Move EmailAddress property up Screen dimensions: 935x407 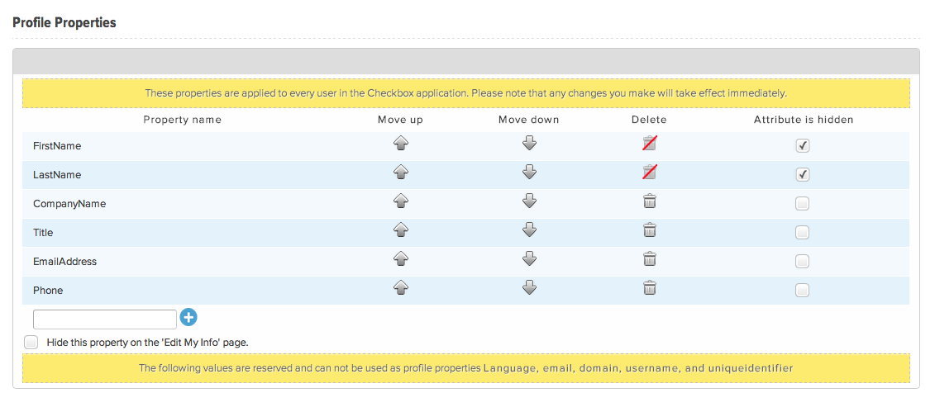coord(401,258)
